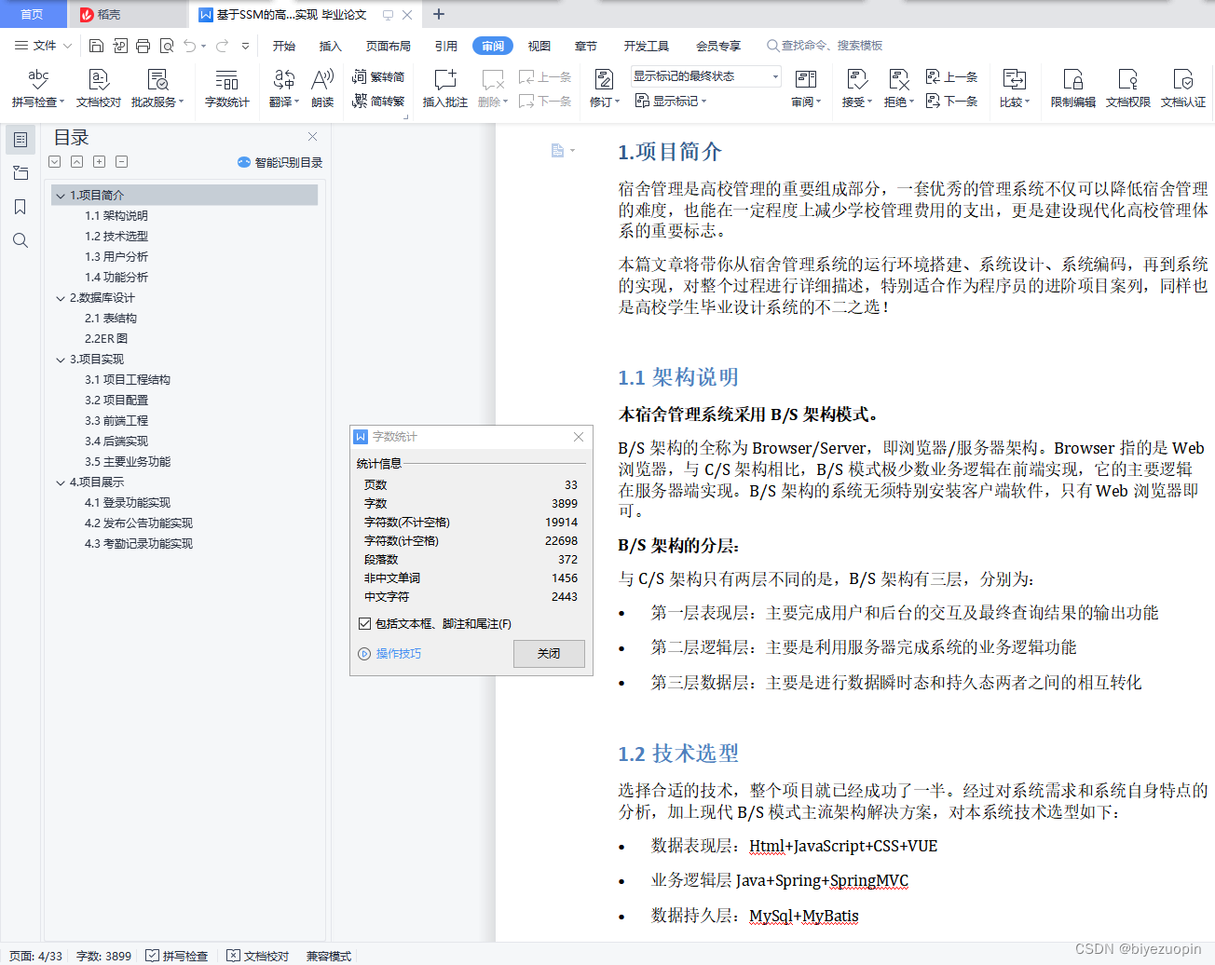Click the 关闭 button in word count dialog
Image resolution: width=1215 pixels, height=965 pixels.
pyautogui.click(x=549, y=654)
